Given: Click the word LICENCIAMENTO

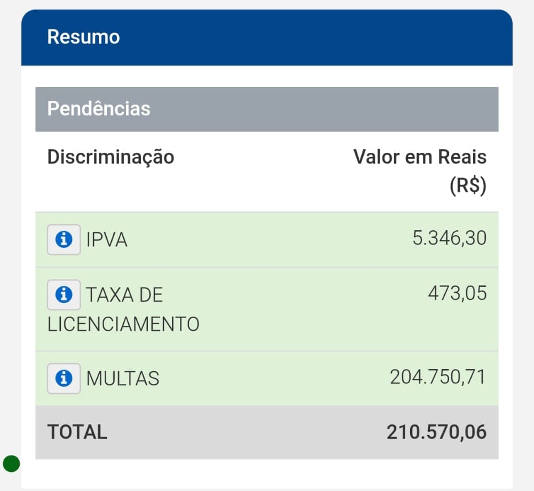Looking at the screenshot, I should (x=123, y=324).
